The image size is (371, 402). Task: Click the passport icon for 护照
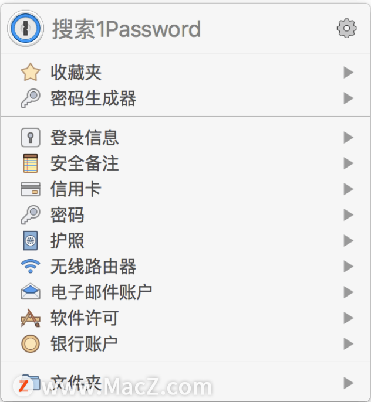tap(31, 240)
